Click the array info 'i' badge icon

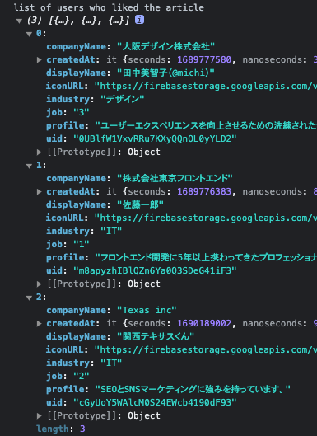pos(139,20)
